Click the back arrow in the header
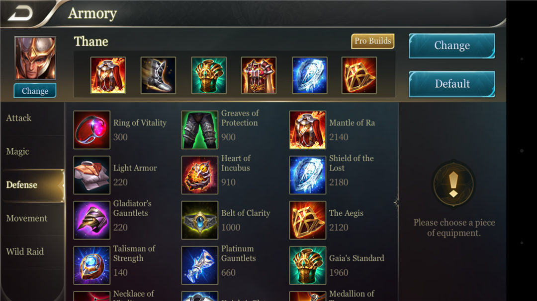This screenshot has height=301, width=537. (x=20, y=13)
